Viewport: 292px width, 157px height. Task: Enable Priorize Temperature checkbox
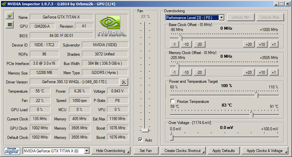click(x=173, y=101)
